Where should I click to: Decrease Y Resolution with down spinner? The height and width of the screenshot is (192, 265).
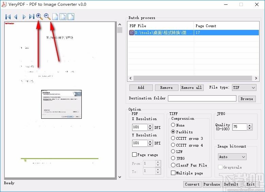pos(150,145)
